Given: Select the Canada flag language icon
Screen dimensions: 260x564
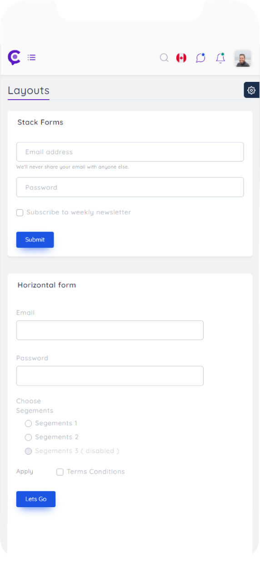Looking at the screenshot, I should pyautogui.click(x=181, y=58).
